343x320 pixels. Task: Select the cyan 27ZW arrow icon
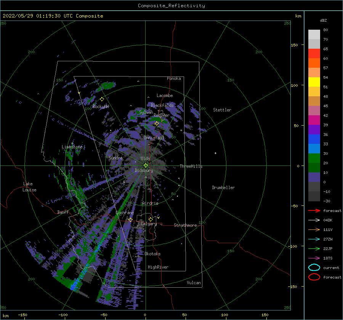[314, 239]
